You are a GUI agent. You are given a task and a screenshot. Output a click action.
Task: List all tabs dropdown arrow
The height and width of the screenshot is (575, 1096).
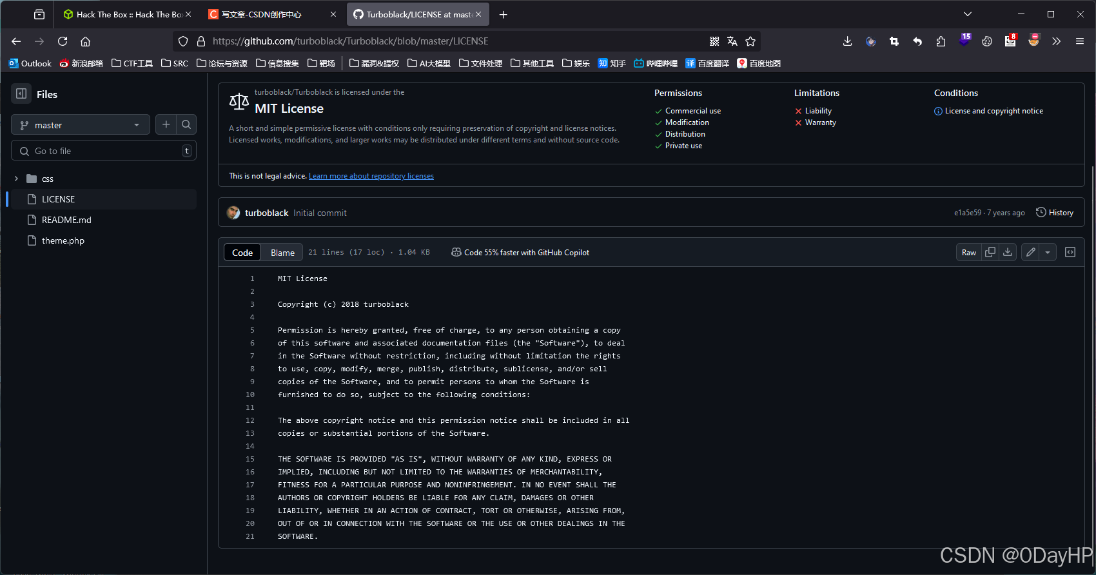[x=968, y=14]
